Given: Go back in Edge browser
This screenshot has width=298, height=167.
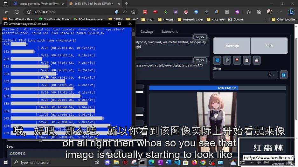Looking at the screenshot, I should 6,12.
